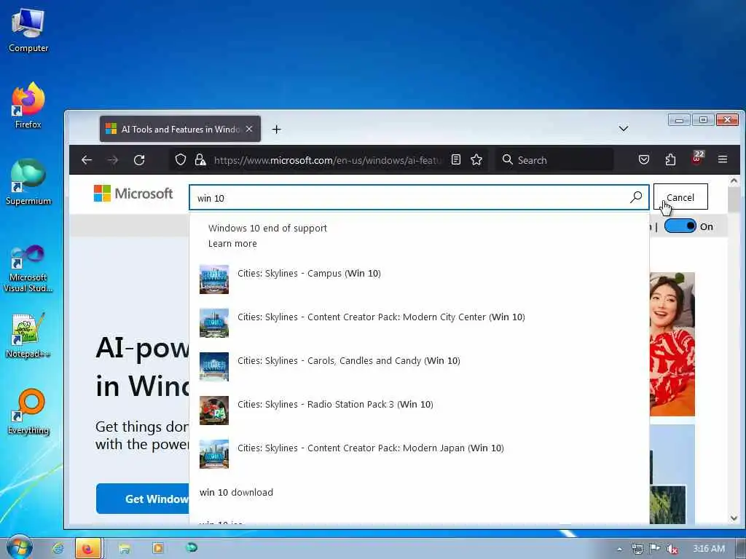The width and height of the screenshot is (746, 559).
Task: Select the Firefox taskbar button
Action: click(88, 549)
